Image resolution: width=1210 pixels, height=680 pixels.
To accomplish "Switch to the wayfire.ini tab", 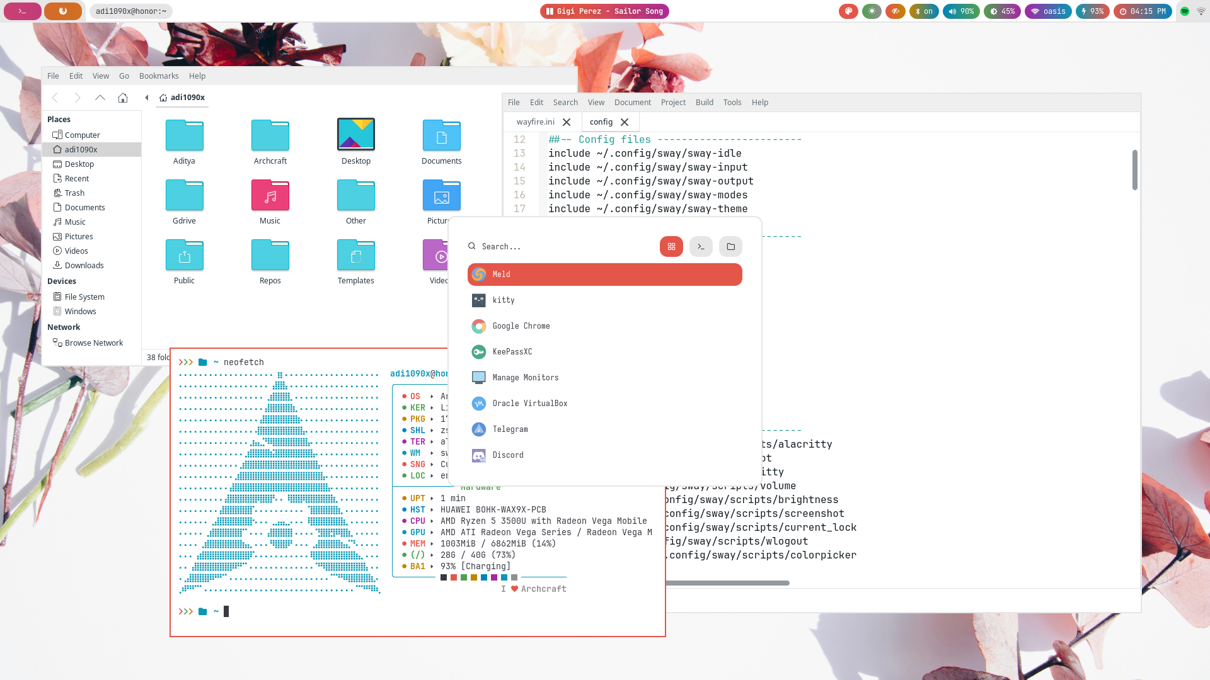I will click(535, 122).
